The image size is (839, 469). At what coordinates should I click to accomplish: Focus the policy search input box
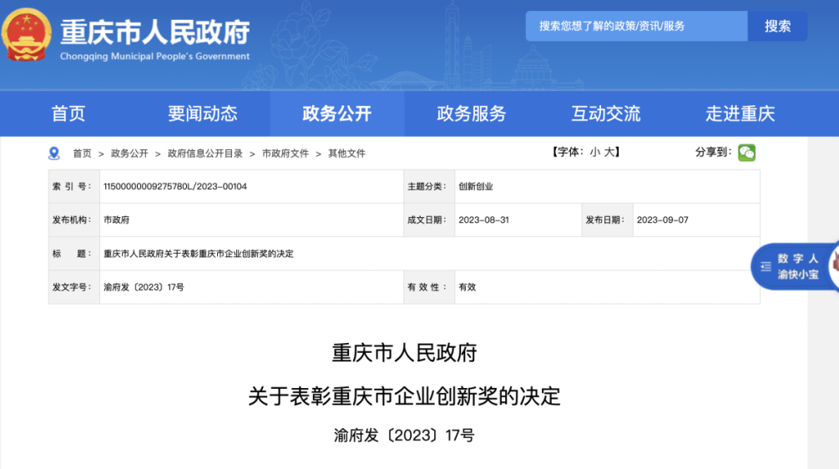(636, 26)
